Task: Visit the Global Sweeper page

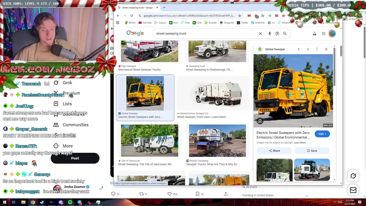Action: point(322,134)
